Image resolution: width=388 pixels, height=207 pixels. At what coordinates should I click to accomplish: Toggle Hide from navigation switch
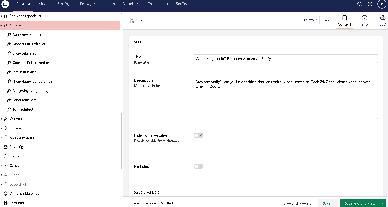click(199, 135)
